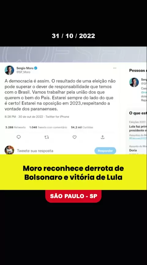Open the three-dot tweet options menu
This screenshot has height=265, width=147.
pyautogui.click(x=115, y=68)
